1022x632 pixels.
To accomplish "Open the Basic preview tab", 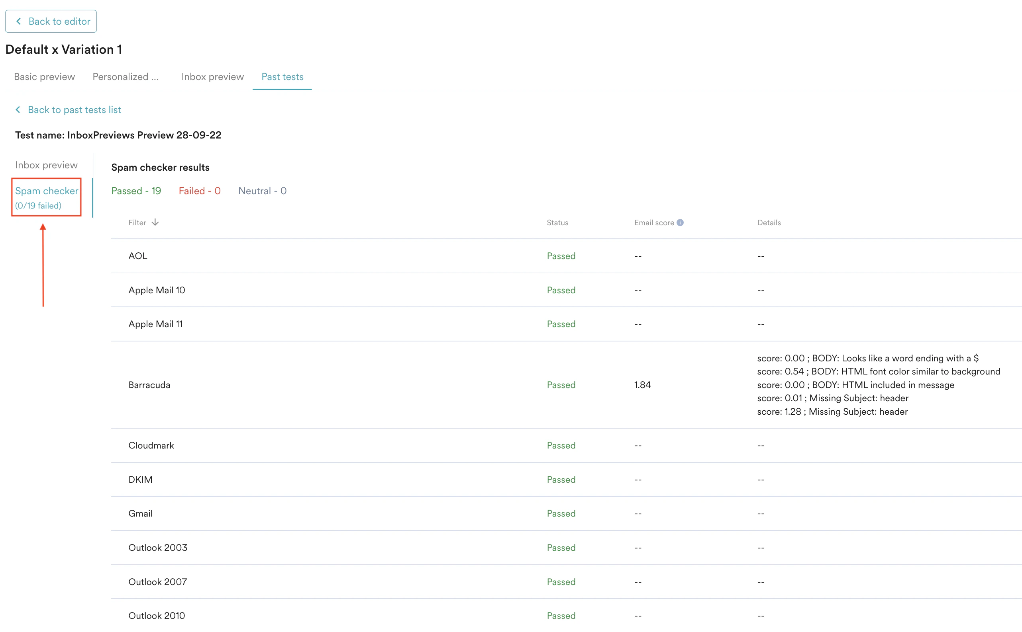I will pyautogui.click(x=44, y=76).
